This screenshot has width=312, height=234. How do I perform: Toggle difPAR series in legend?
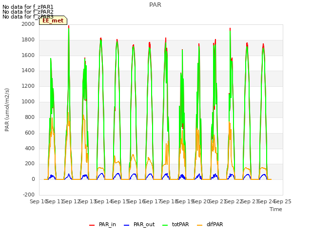[x=210, y=224]
